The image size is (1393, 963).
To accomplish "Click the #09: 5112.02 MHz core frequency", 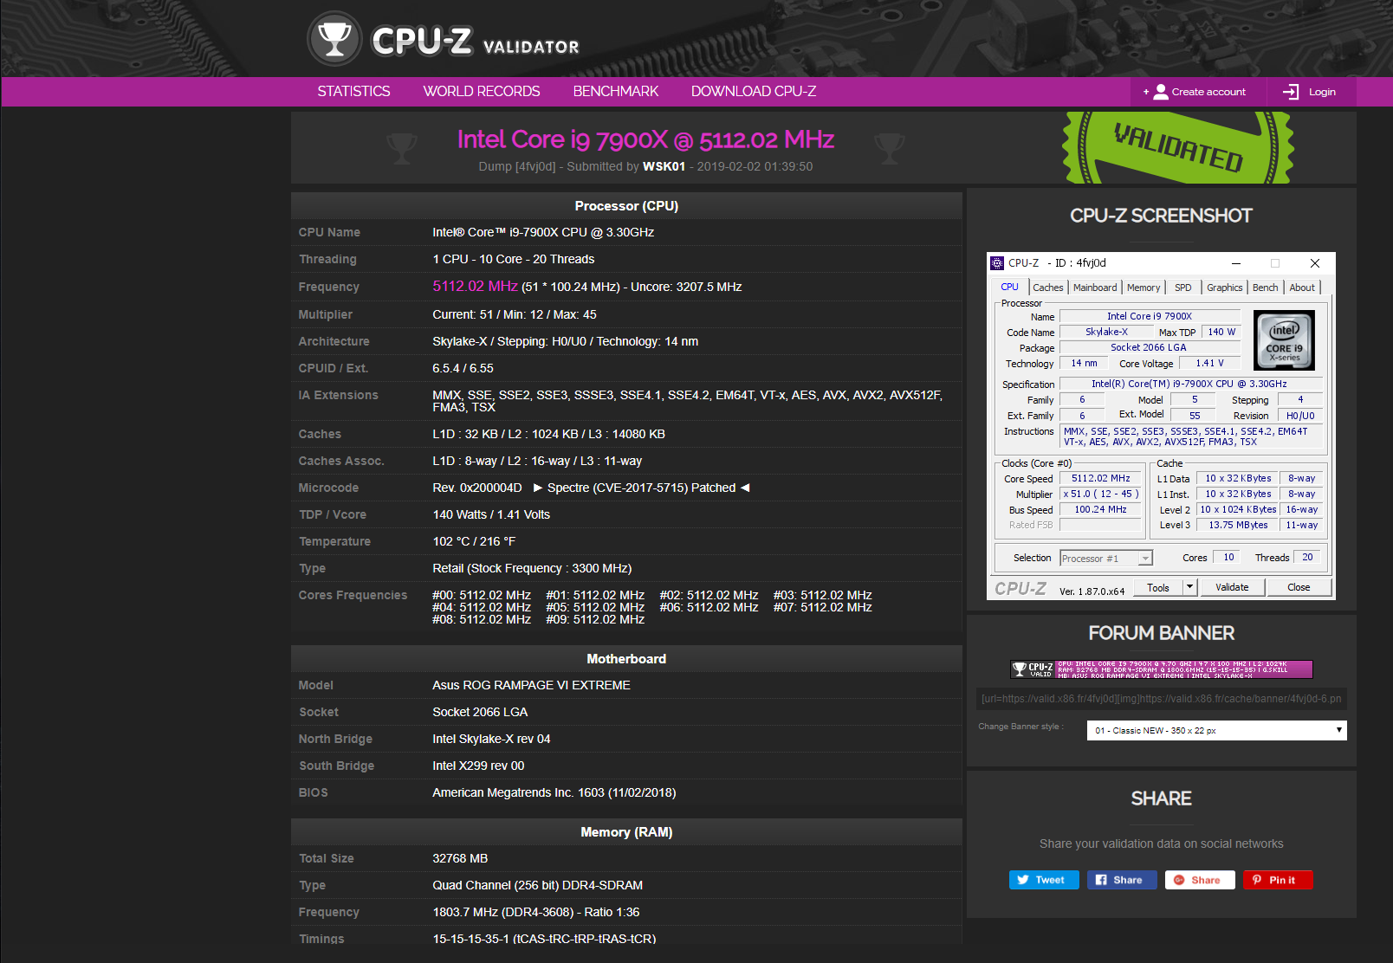I will tap(595, 619).
